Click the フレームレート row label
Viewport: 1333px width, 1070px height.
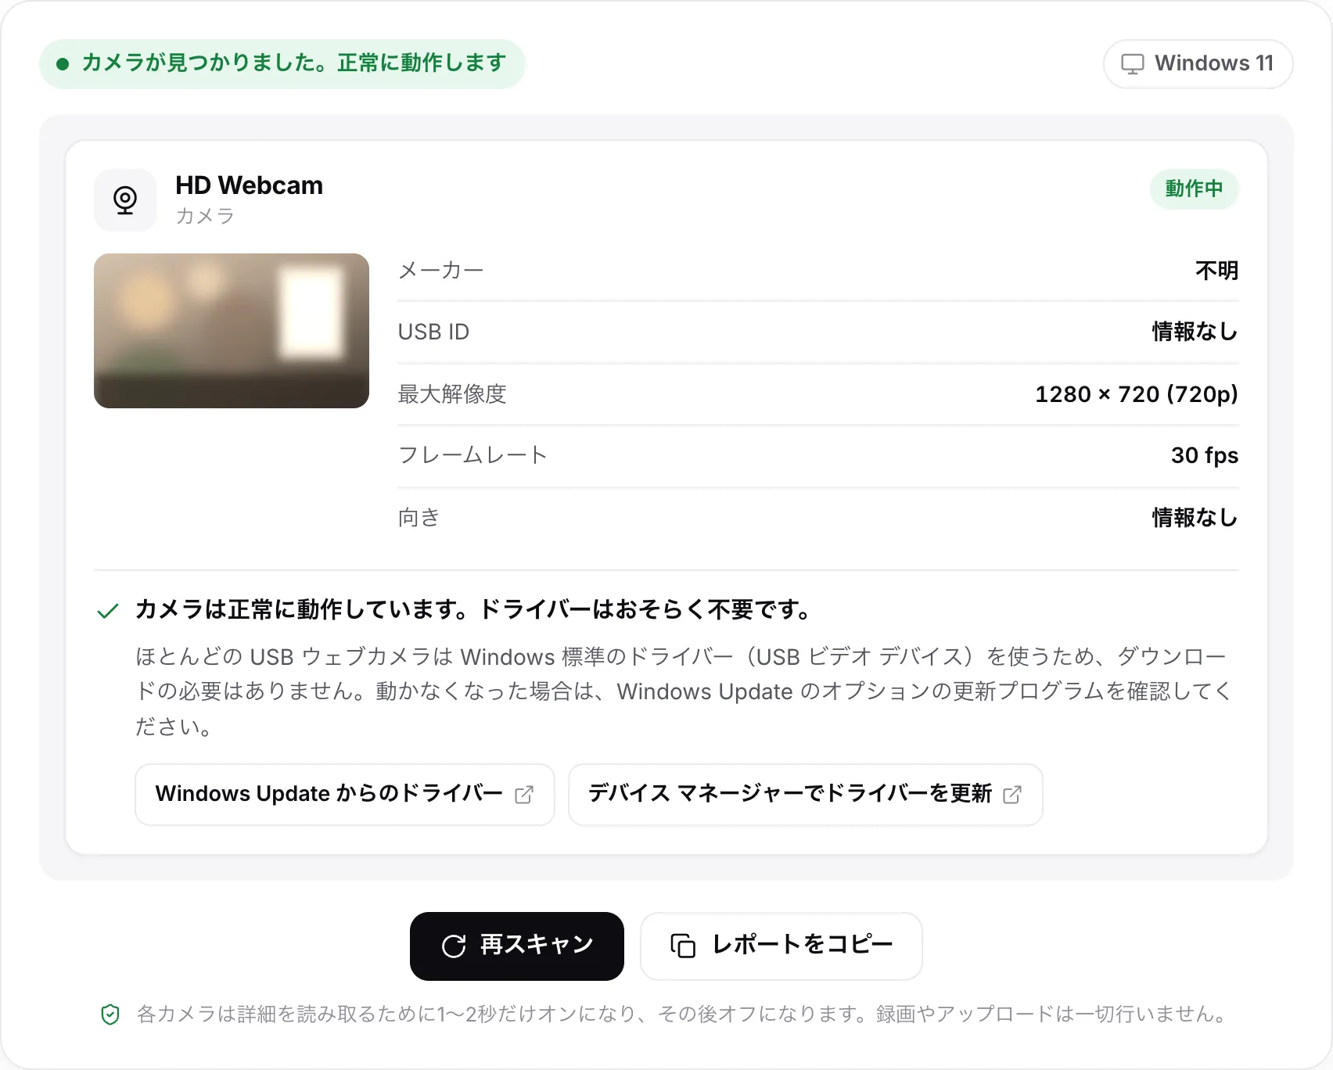pos(472,456)
